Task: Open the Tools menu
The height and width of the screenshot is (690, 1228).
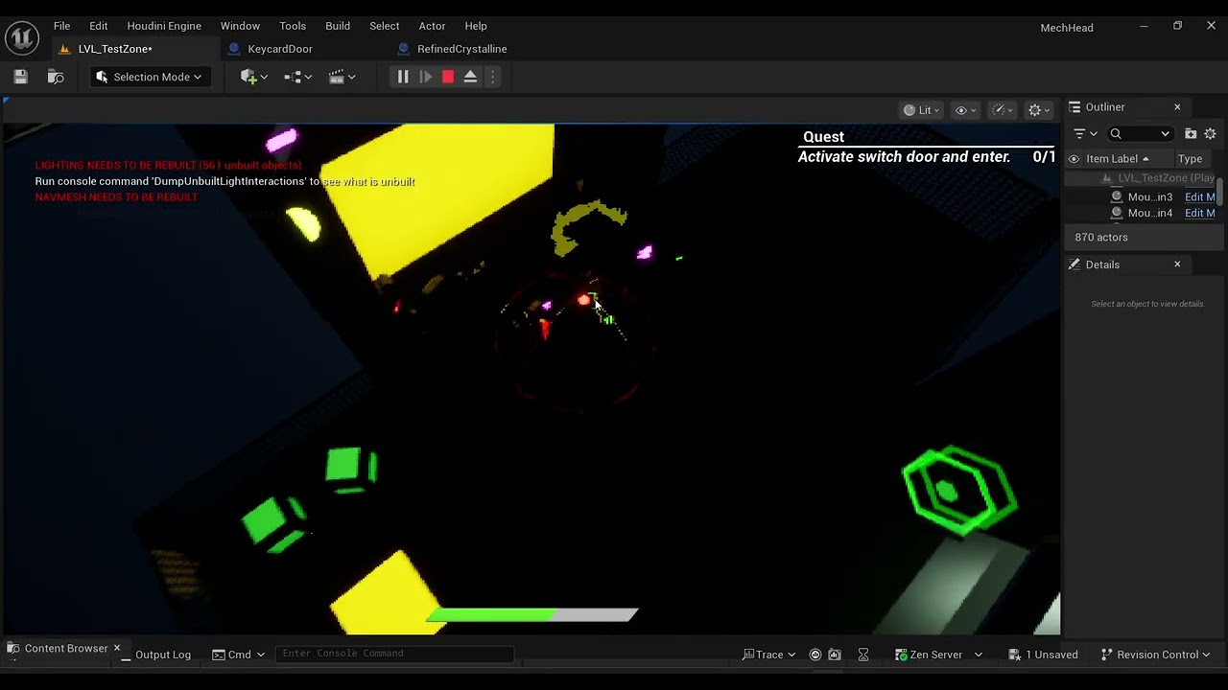Action: pos(293,26)
